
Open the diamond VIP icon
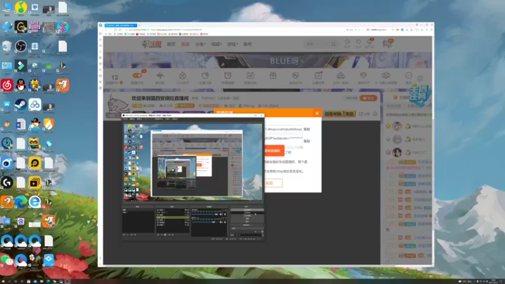pyautogui.click(x=364, y=76)
